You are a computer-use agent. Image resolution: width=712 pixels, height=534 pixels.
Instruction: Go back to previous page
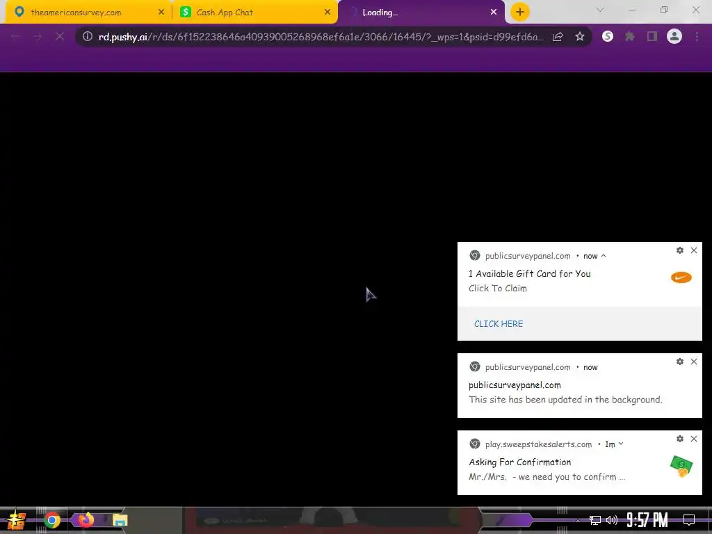pos(15,37)
